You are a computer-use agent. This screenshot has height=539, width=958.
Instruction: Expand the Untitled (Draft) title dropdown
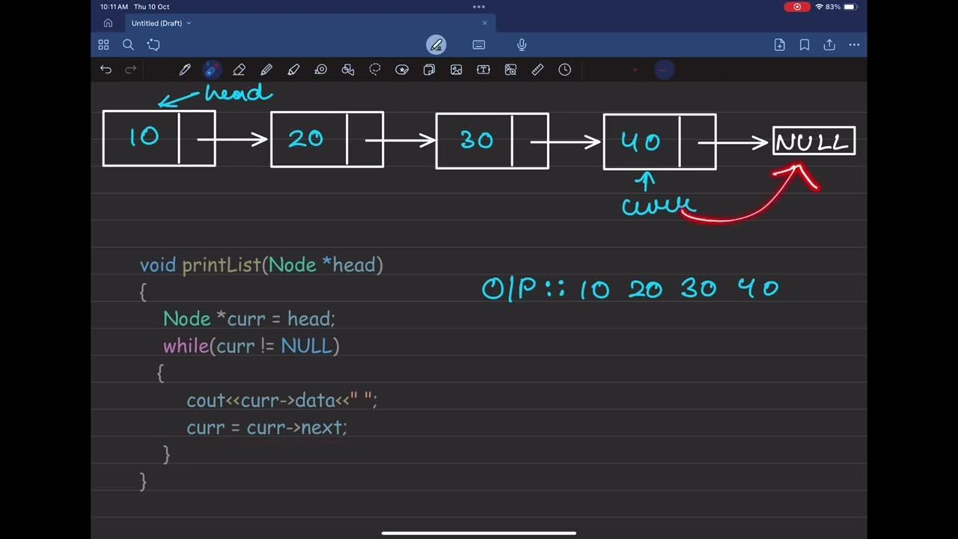click(x=189, y=23)
